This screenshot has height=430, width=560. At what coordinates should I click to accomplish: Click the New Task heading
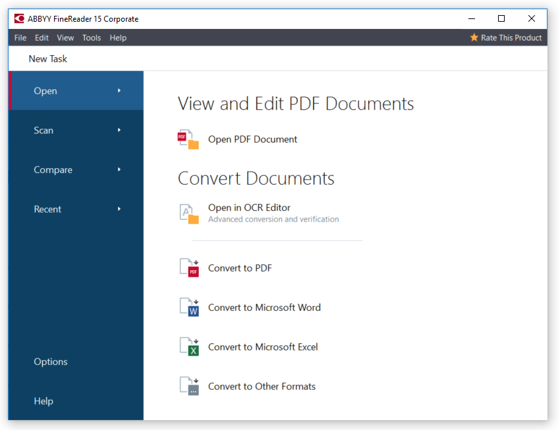click(x=48, y=59)
